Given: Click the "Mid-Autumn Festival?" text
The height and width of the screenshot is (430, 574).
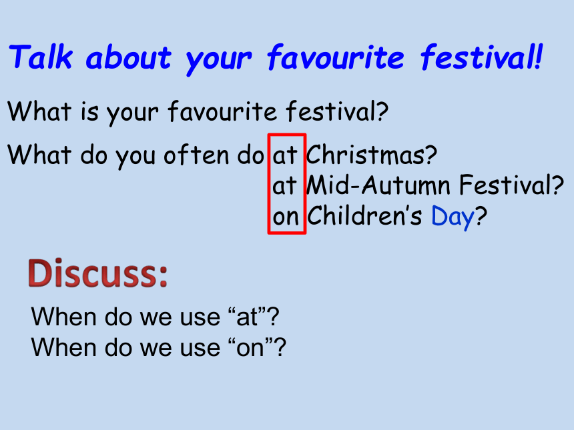Looking at the screenshot, I should pyautogui.click(x=435, y=185).
